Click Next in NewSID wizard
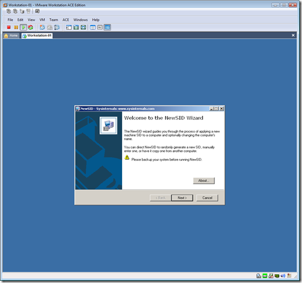302x283 pixels. (x=182, y=198)
